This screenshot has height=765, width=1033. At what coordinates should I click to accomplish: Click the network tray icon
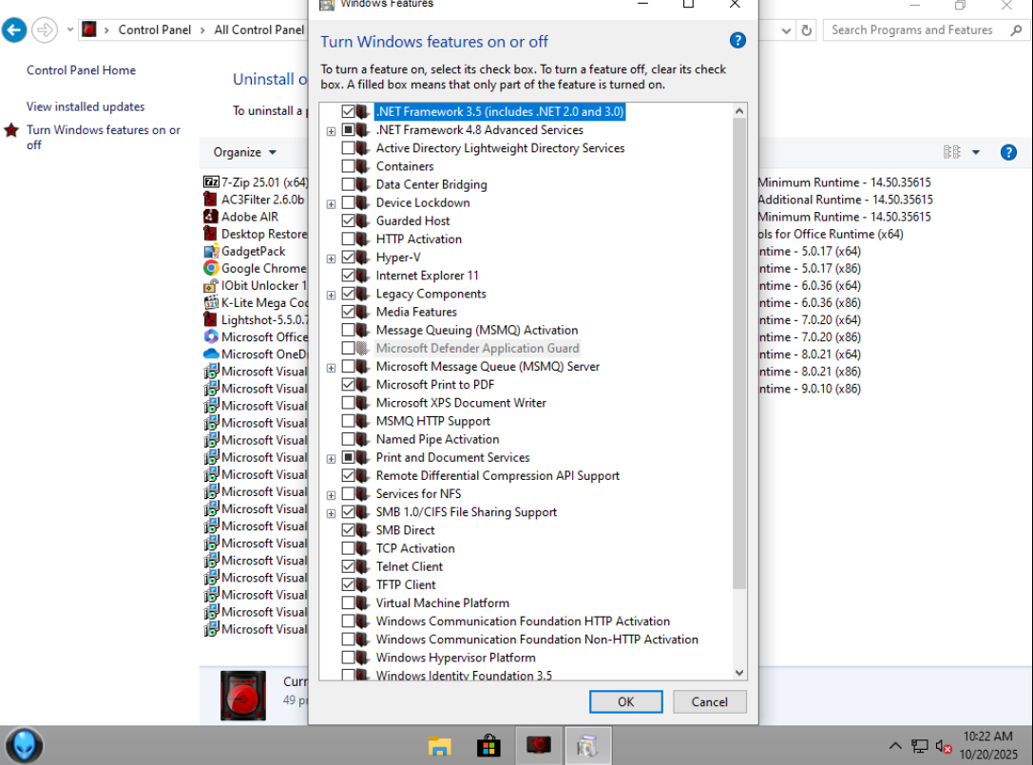pos(919,747)
